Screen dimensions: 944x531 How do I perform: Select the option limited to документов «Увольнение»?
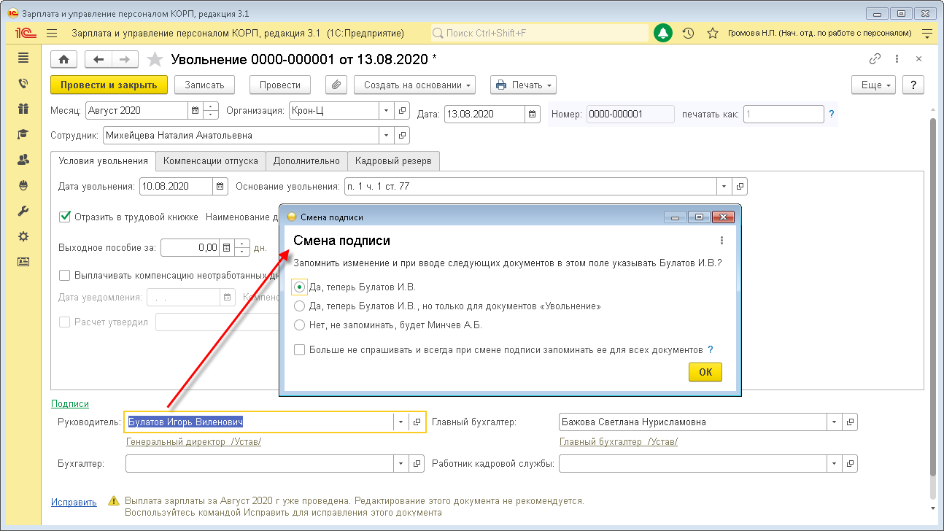(299, 306)
